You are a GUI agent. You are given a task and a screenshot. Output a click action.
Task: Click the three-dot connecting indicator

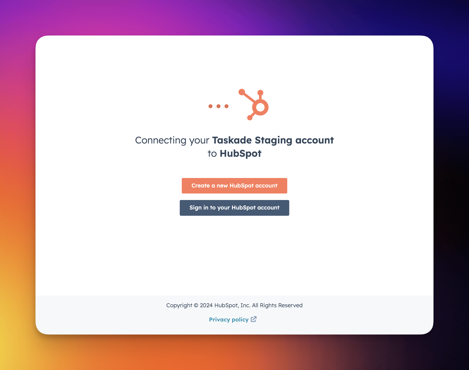[218, 106]
